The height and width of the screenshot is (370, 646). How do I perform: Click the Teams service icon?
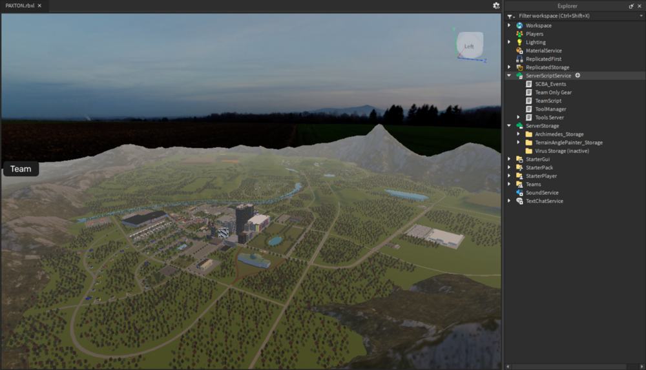click(x=519, y=184)
